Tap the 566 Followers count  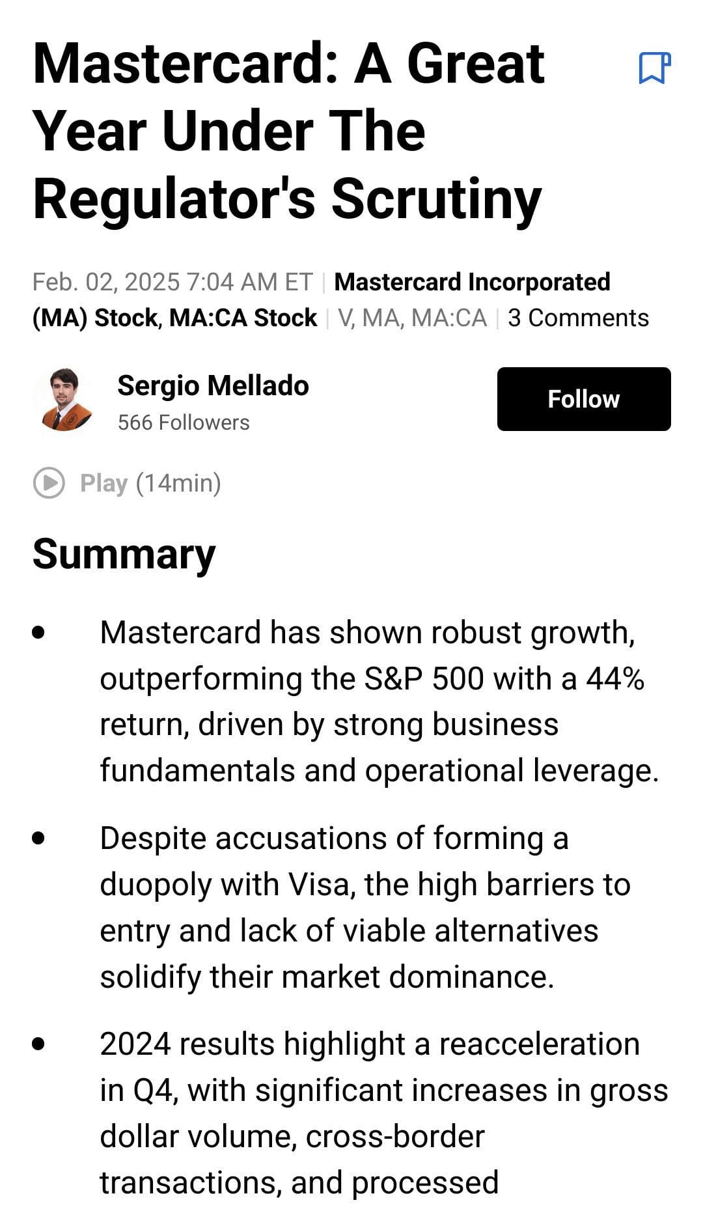coord(184,423)
